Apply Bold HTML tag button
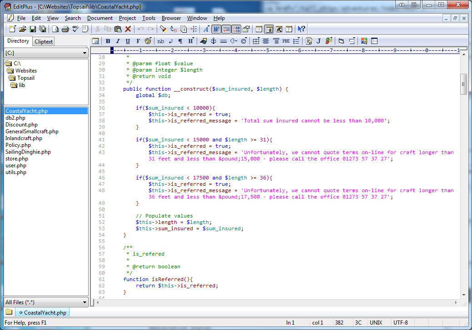This screenshot has height=330, width=472. pyautogui.click(x=108, y=41)
